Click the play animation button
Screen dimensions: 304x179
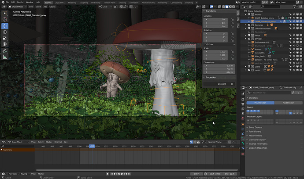122,174
